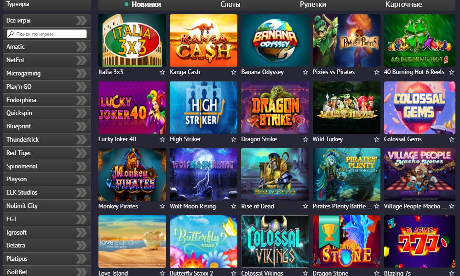Open the High Striker game thumbnail
This screenshot has height=276, width=460.
(203, 108)
